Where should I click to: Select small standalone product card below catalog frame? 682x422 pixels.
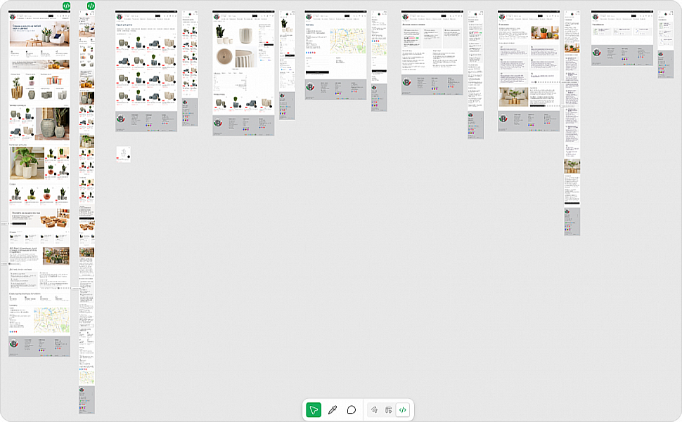124,154
